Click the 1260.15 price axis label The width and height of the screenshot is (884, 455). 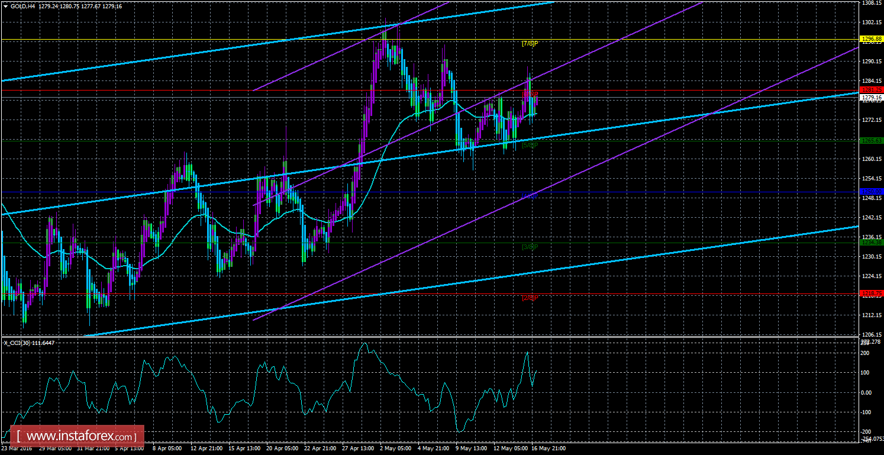[x=873, y=159]
